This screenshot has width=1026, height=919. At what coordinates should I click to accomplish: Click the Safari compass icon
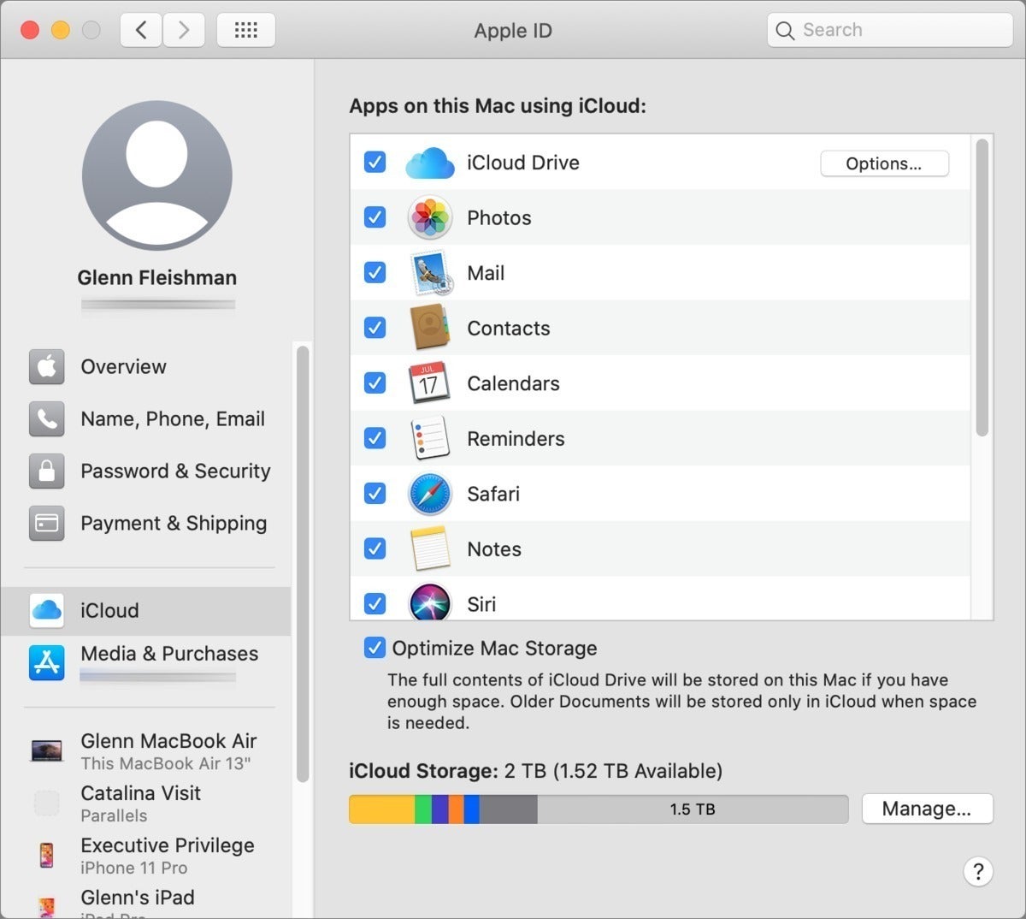coord(429,494)
